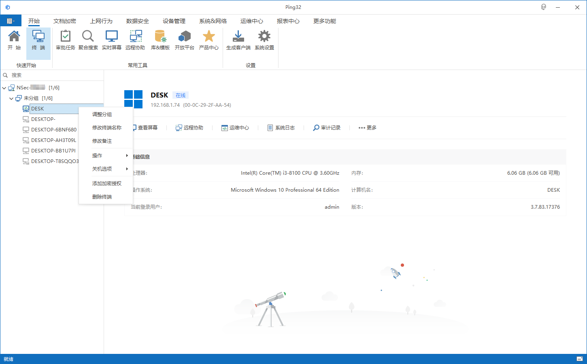Image resolution: width=587 pixels, height=364 pixels.
Task: Open 审批任务 approval tasks tool
Action: (65, 40)
